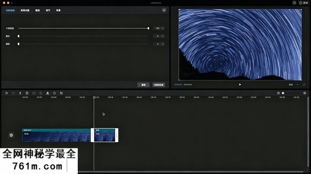Image resolution: width=311 pixels, height=174 pixels.
Task: Select the highlighted blue editing tab
Action: [x=10, y=10]
